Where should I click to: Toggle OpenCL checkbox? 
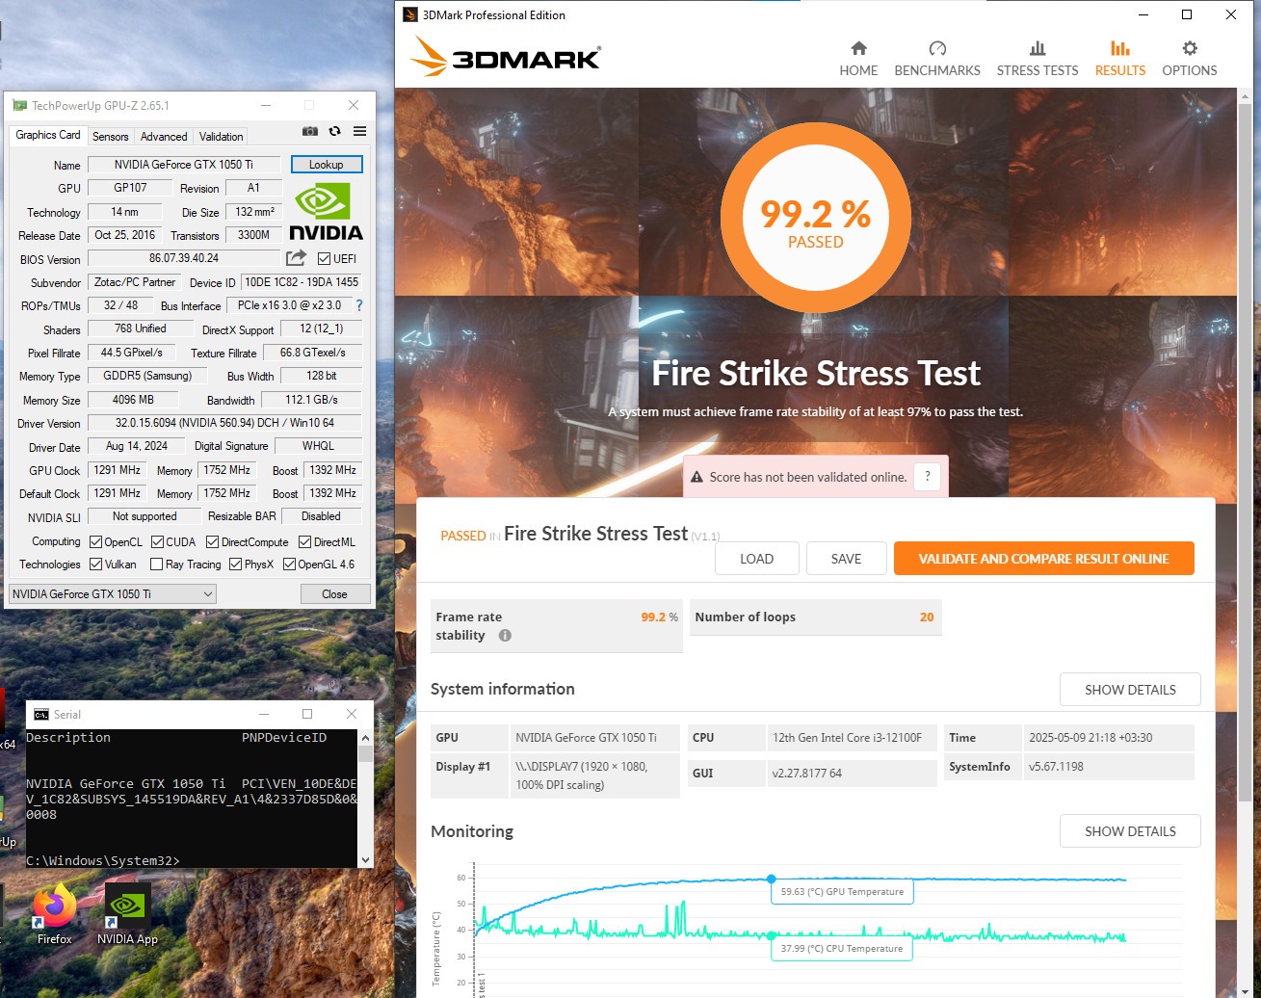(95, 542)
